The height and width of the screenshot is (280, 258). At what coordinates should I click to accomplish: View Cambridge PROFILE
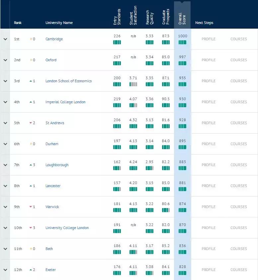[x=209, y=39]
